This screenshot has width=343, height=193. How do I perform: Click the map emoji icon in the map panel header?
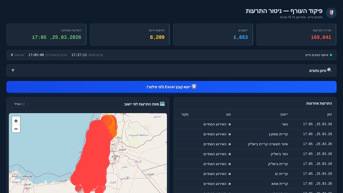click(162, 103)
